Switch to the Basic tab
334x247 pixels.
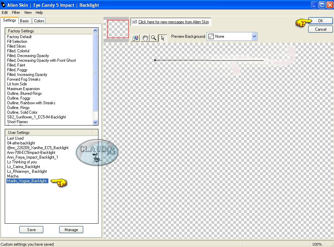(24, 21)
